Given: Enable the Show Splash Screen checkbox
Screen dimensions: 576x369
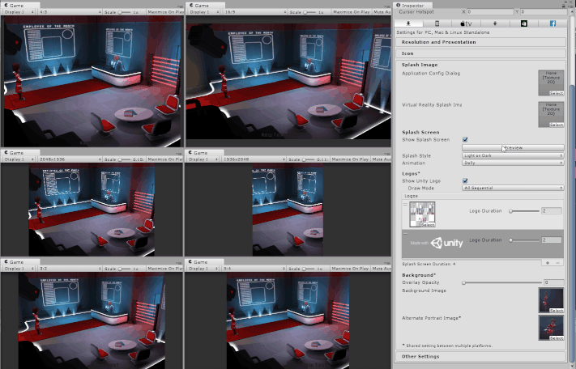Looking at the screenshot, I should click(x=465, y=139).
